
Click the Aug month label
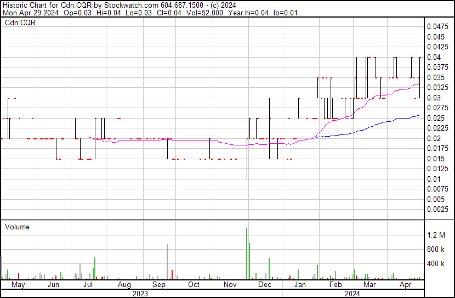(124, 285)
